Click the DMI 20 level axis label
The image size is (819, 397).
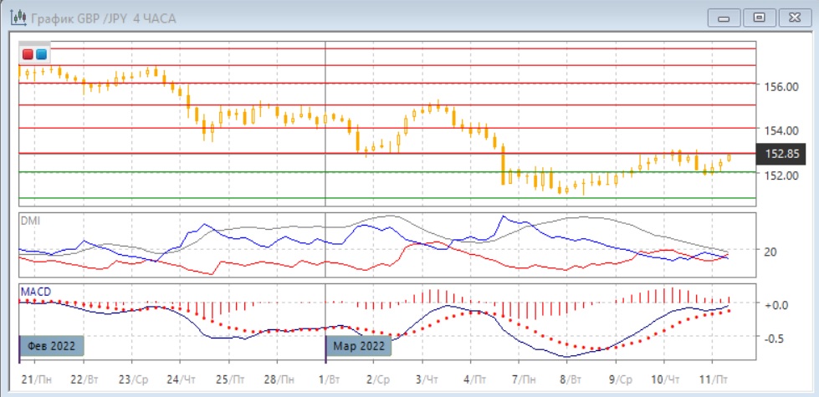pos(770,252)
